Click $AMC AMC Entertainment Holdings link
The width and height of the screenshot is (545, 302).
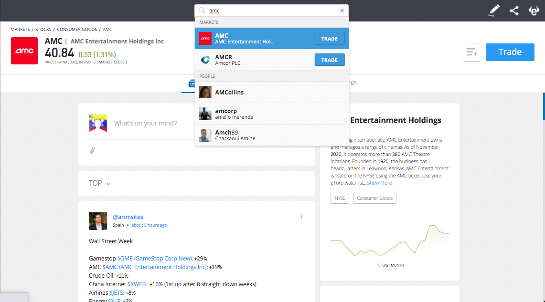155,267
